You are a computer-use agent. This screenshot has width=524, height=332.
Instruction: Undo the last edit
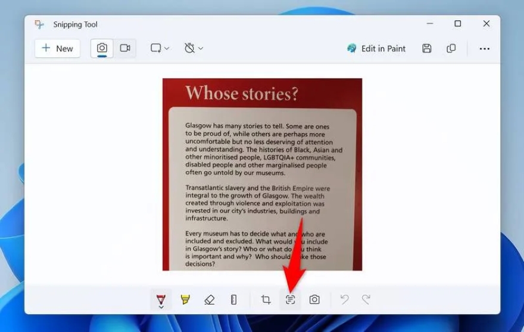(x=344, y=300)
